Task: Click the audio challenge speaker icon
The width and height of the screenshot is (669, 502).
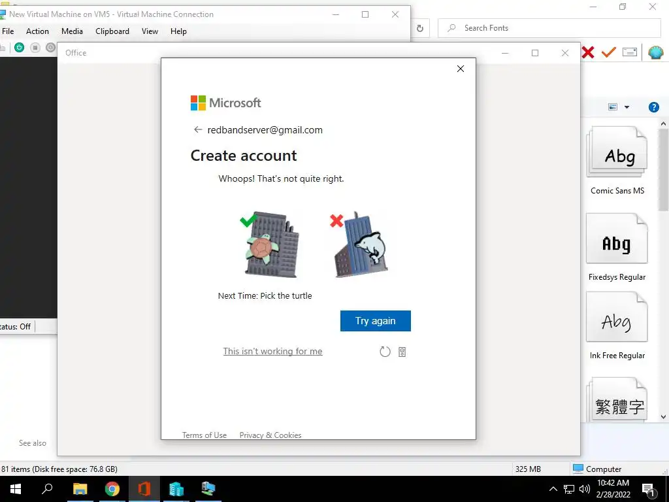Action: [402, 352]
